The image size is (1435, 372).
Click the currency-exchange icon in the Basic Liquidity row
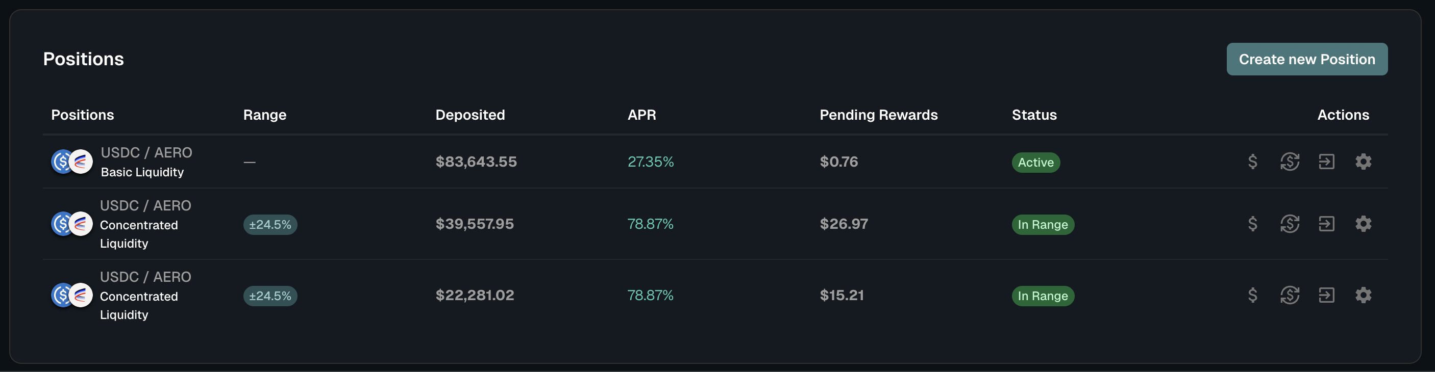(x=1290, y=162)
